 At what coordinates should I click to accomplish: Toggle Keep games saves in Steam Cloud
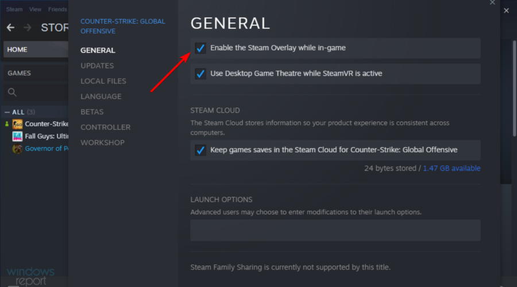pyautogui.click(x=200, y=150)
